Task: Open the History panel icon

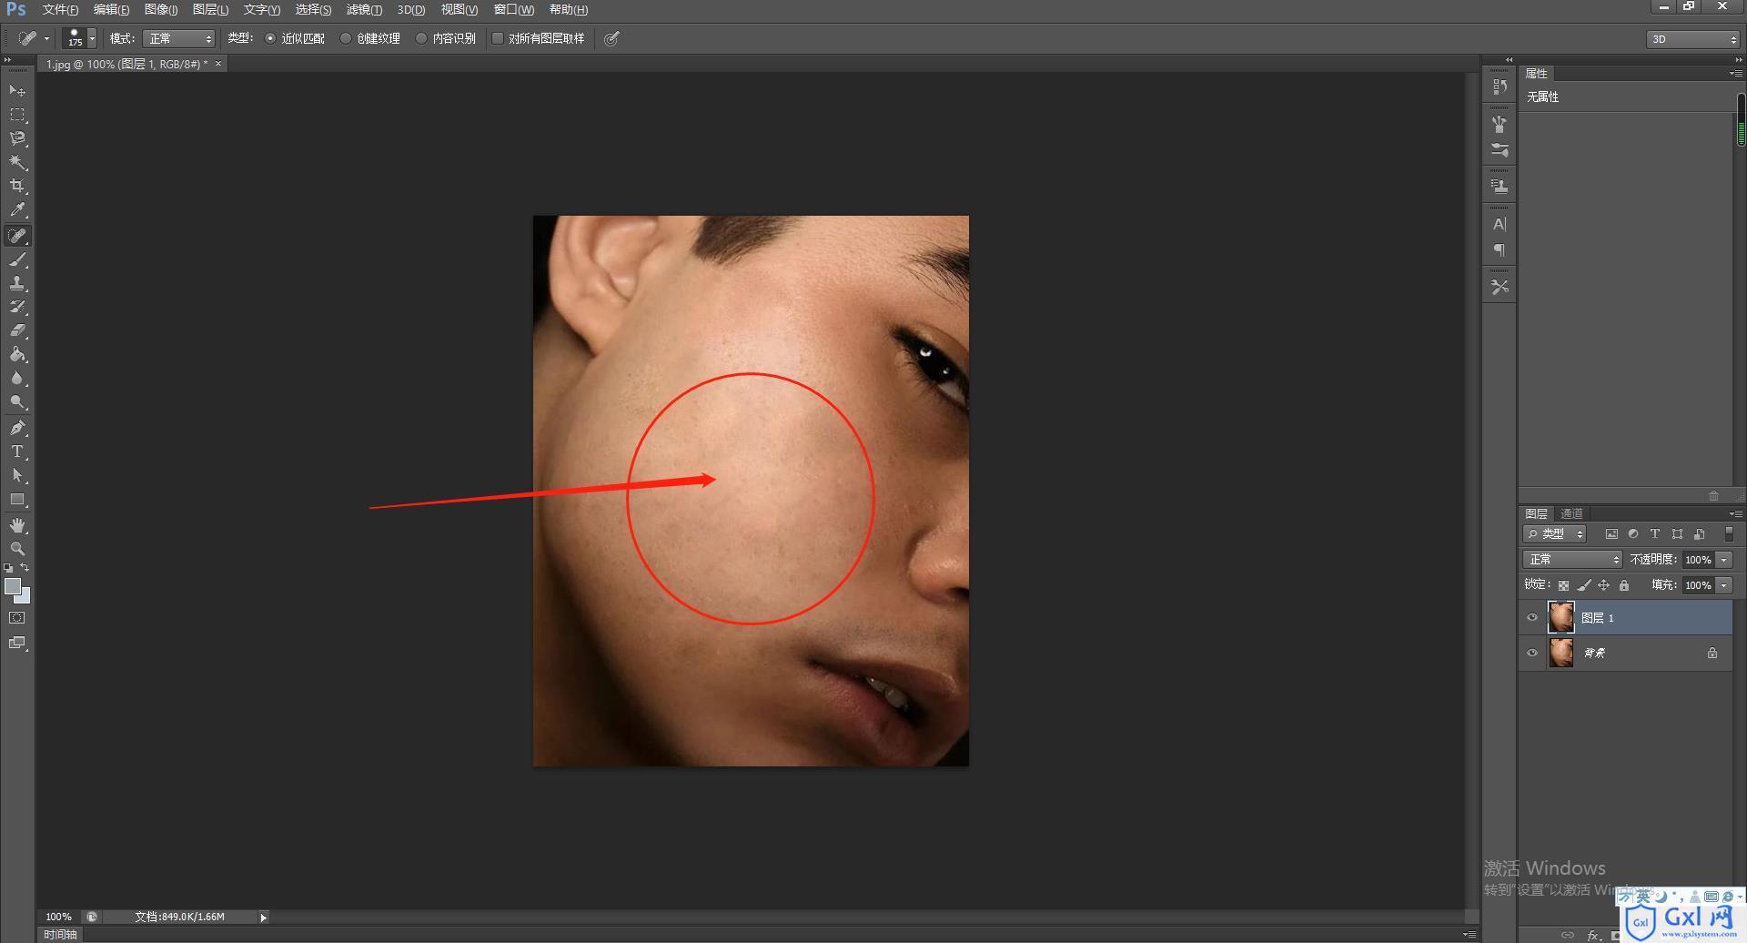Action: 1500,86
